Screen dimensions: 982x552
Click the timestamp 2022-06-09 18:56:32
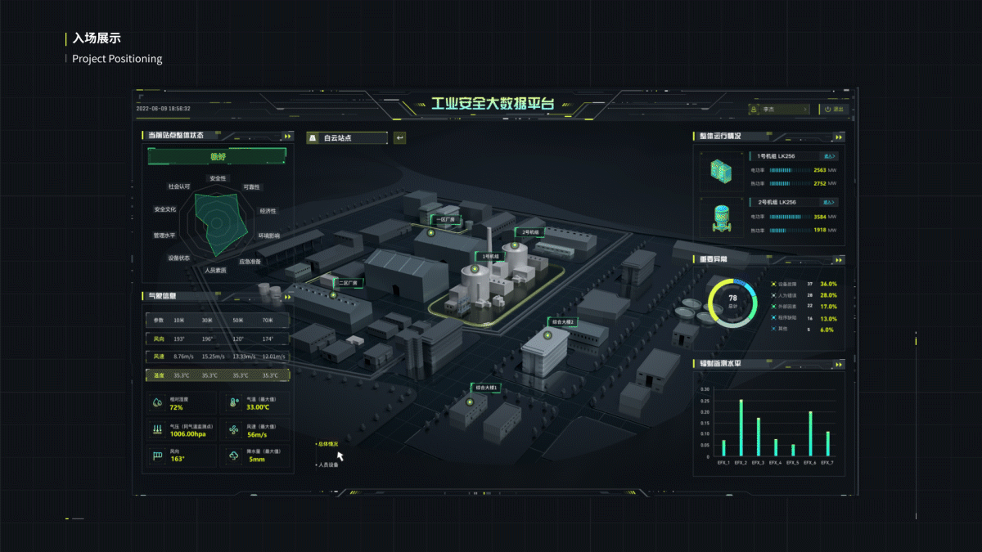click(164, 109)
